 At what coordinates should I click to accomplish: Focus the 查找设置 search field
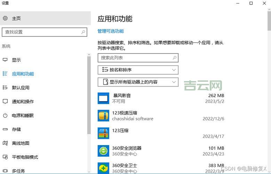coord(45,32)
